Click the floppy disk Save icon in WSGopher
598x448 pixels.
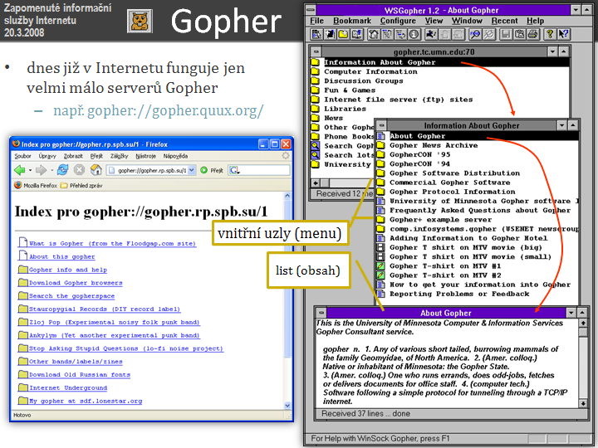pyautogui.click(x=506, y=34)
